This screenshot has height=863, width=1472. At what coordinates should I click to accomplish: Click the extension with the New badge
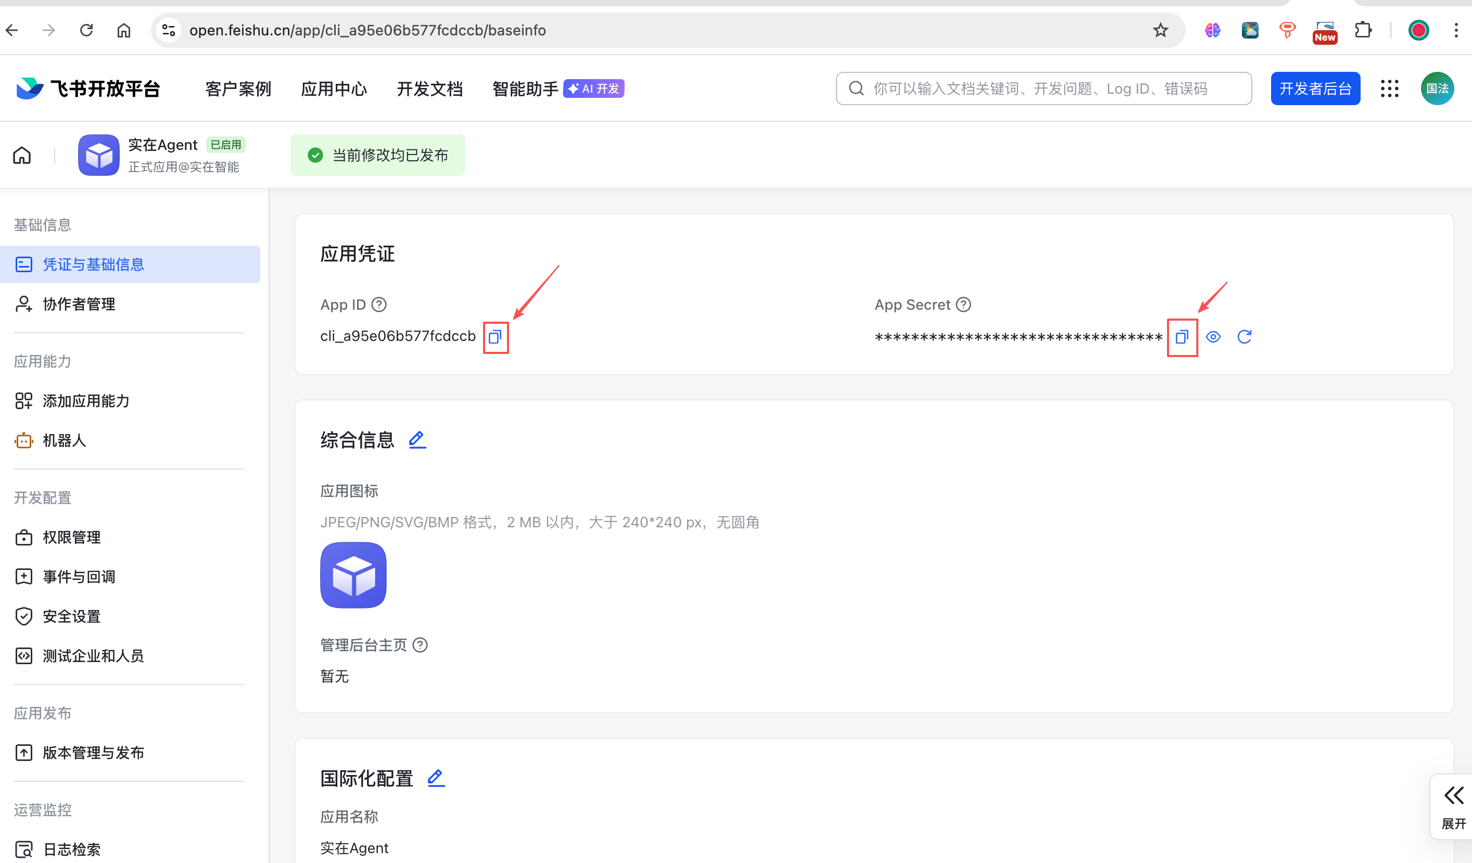[x=1325, y=32]
